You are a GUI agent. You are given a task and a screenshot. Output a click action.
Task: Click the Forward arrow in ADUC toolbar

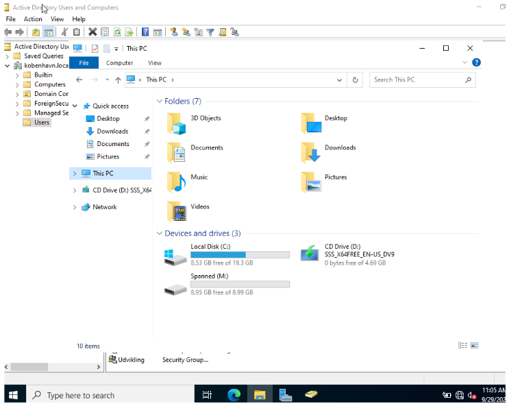19,32
